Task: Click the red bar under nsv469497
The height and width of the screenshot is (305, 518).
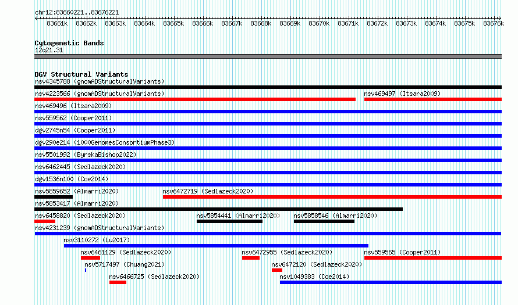Action: click(x=433, y=99)
